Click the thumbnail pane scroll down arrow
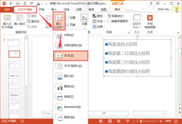 coord(26,116)
